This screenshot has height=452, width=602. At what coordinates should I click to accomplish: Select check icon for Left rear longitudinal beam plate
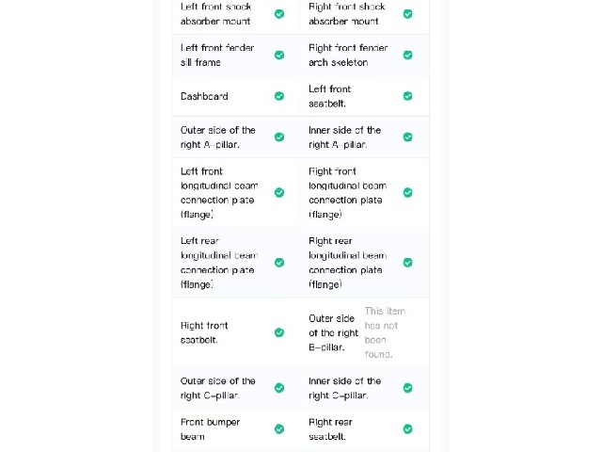pos(279,263)
